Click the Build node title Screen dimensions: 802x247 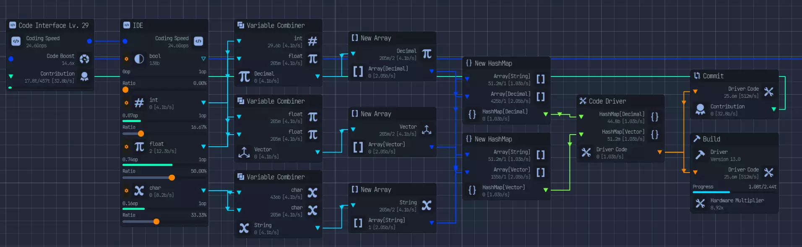pyautogui.click(x=711, y=139)
